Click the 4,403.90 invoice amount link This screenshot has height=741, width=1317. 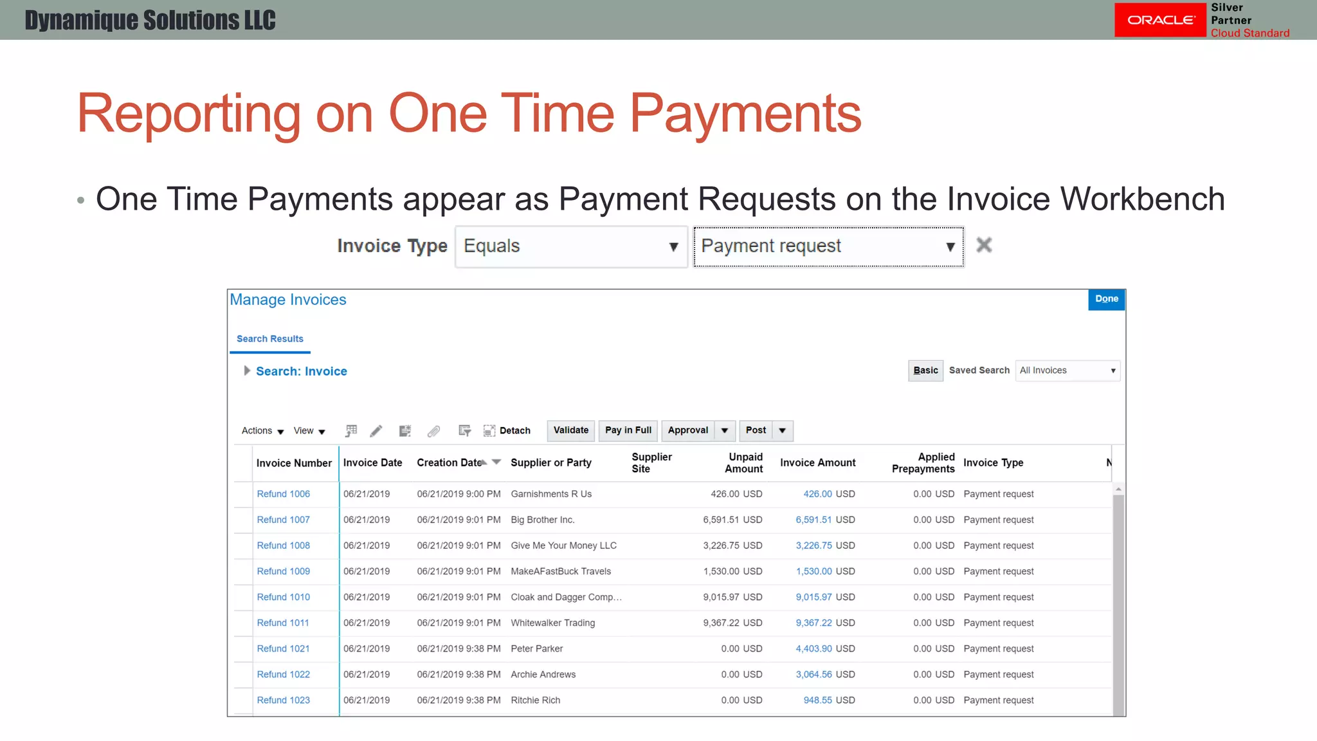click(813, 648)
